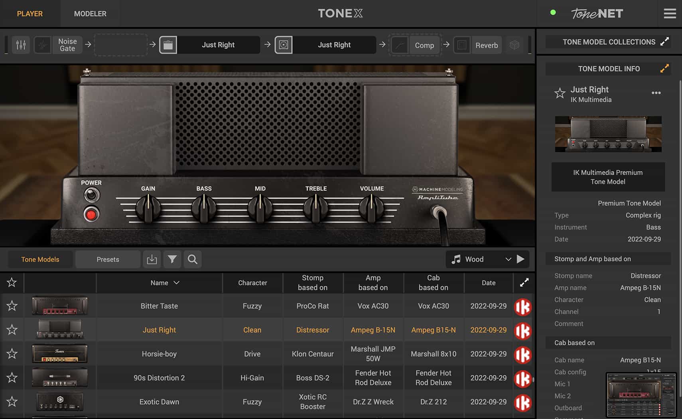Image resolution: width=682 pixels, height=419 pixels.
Task: Click the IK logo on Horsie-boy row
Action: (523, 355)
